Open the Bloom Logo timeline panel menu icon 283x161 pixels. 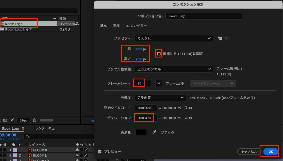23,128
